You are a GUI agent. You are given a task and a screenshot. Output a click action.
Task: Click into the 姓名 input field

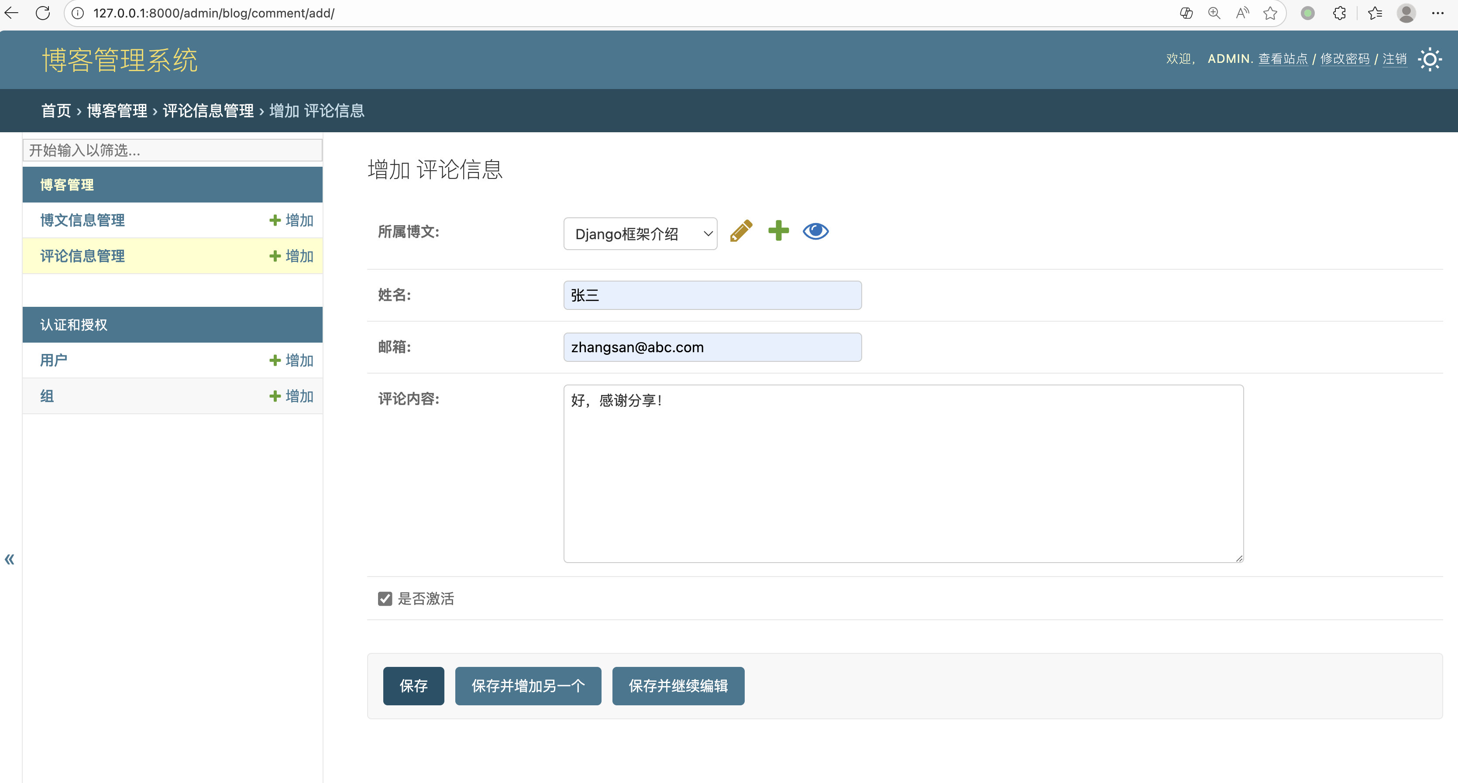712,295
